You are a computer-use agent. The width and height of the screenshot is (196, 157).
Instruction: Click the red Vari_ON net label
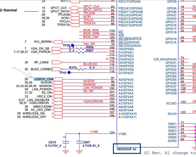pos(89,44)
